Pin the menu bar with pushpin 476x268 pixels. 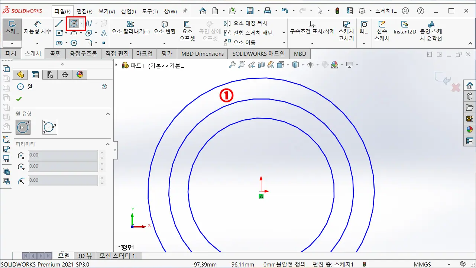[185, 11]
